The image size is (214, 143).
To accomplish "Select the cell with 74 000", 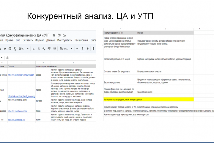I will click(x=43, y=90).
